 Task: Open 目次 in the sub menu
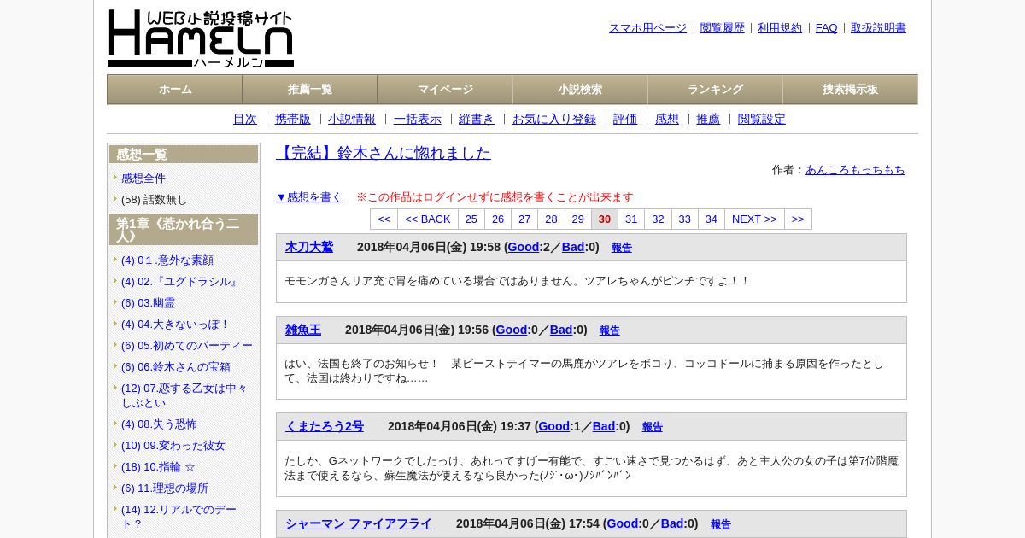pos(245,119)
